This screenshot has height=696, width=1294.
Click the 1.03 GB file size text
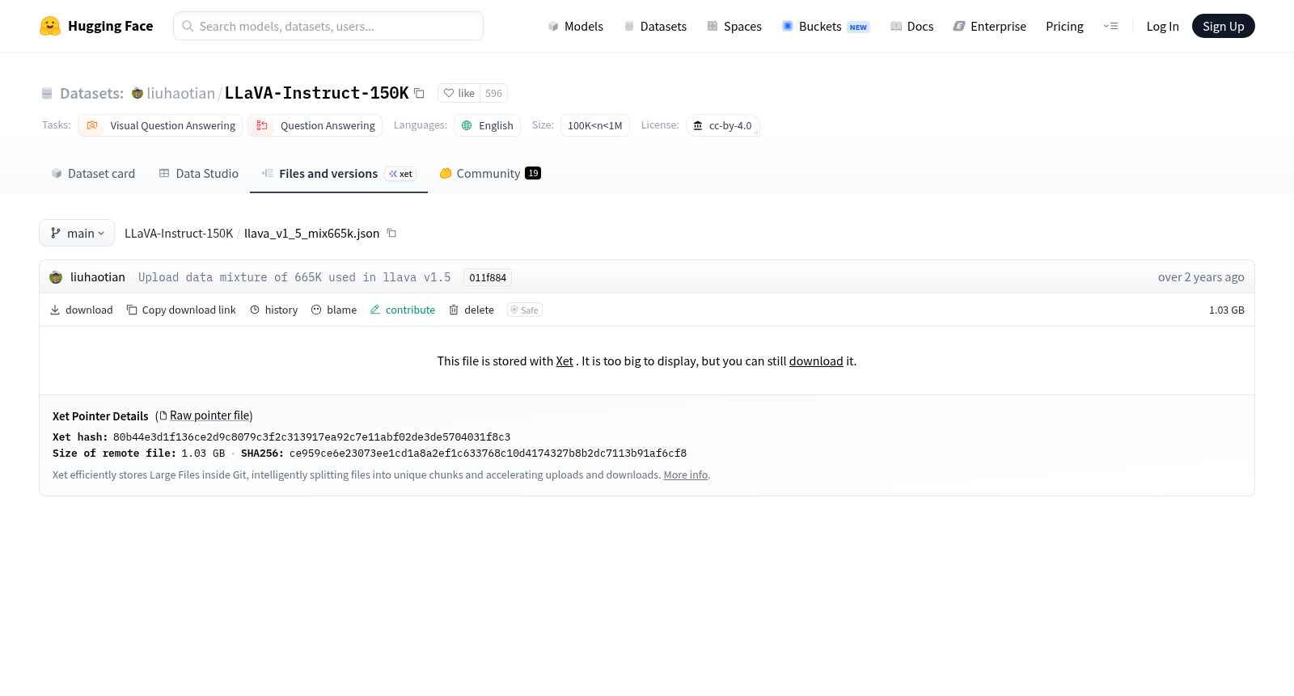pos(1226,310)
